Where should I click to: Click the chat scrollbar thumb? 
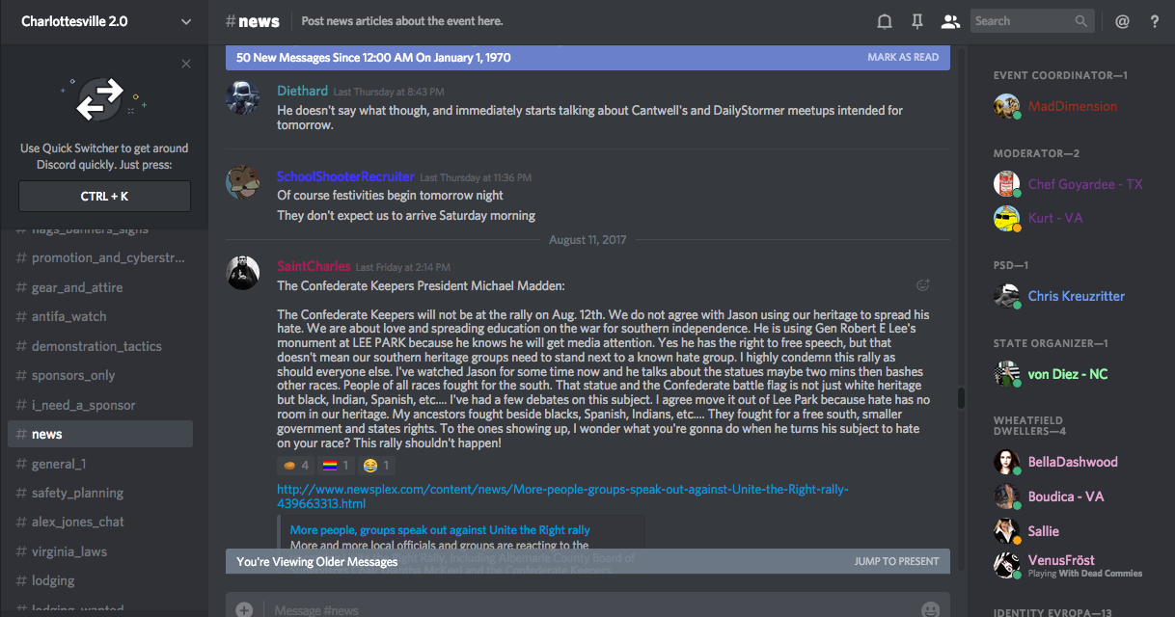click(x=960, y=398)
